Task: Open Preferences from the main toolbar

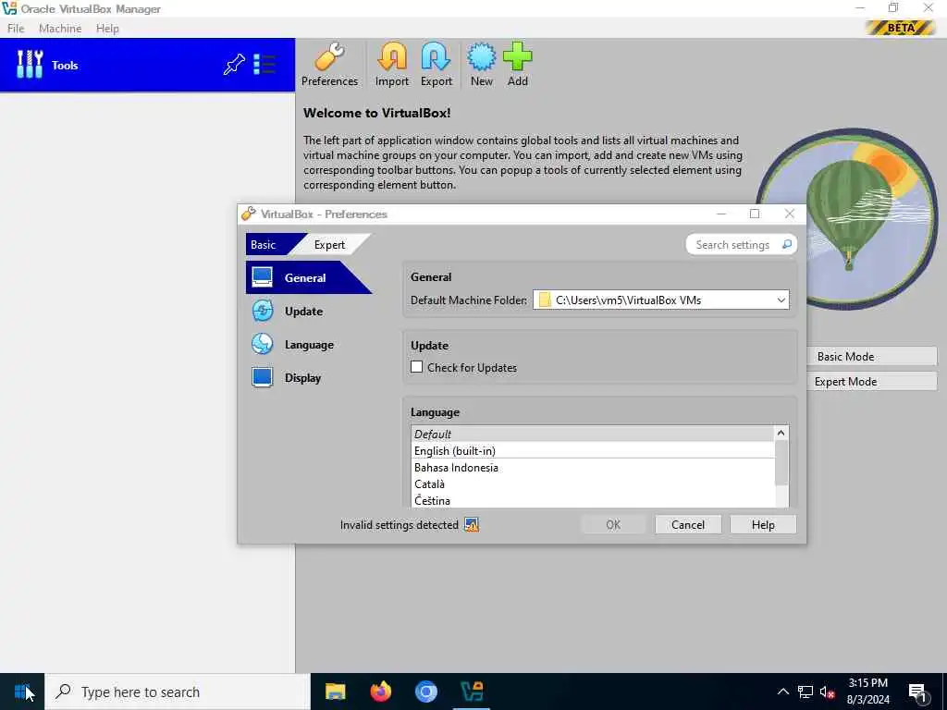Action: pyautogui.click(x=329, y=66)
